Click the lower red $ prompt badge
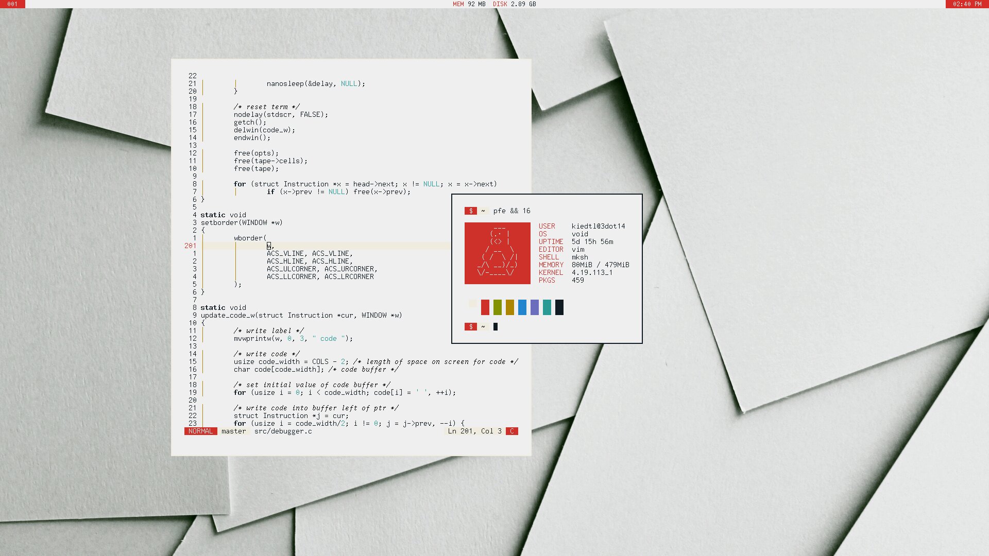The image size is (989, 556). [x=470, y=326]
